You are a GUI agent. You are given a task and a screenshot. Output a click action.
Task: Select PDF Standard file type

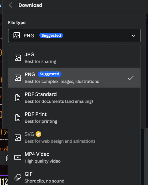[x=74, y=98]
